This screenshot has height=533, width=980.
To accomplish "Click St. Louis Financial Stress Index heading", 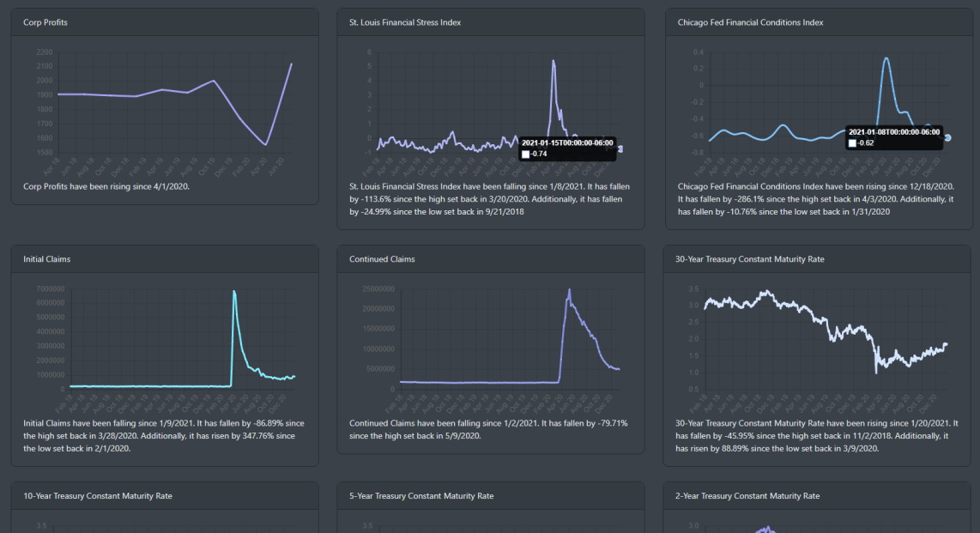I will point(405,22).
